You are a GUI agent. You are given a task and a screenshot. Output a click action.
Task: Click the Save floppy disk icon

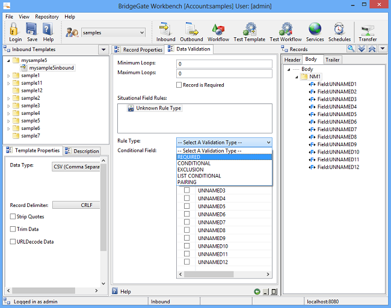pos(32,29)
